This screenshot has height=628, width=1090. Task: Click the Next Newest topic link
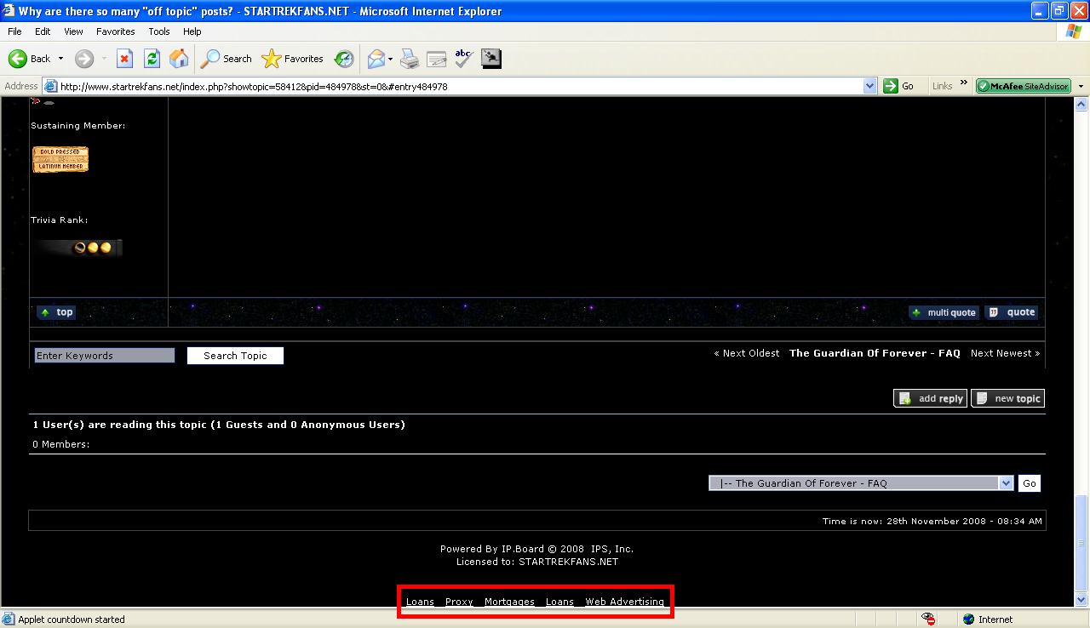tap(1005, 353)
